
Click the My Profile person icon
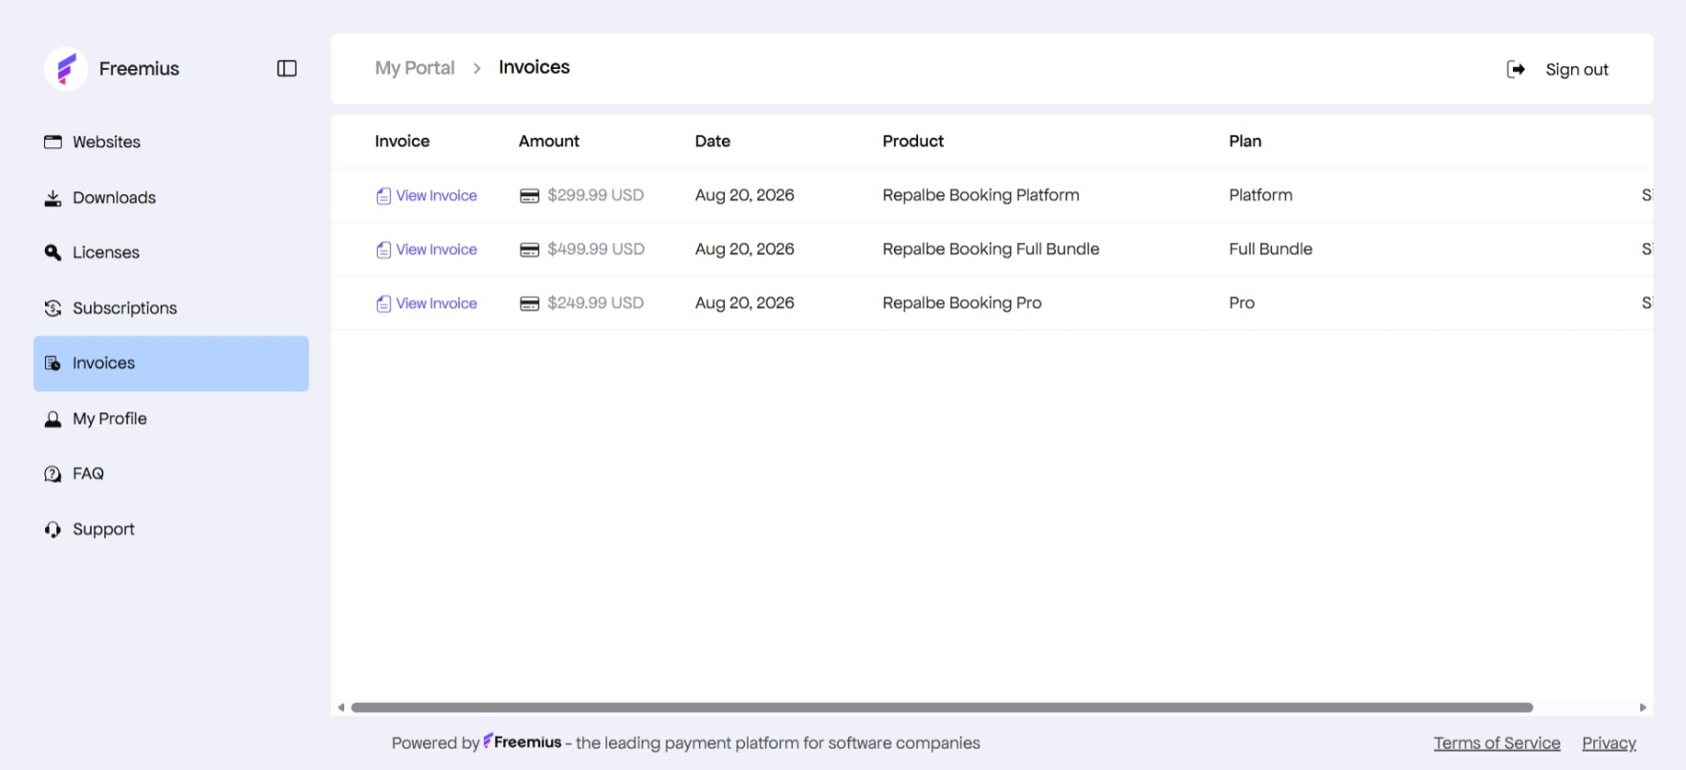(x=53, y=419)
